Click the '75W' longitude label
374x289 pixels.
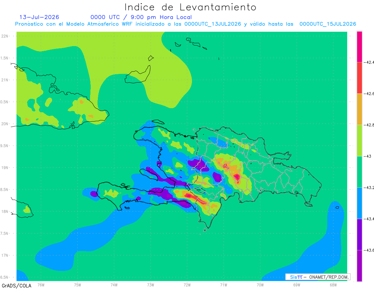coord(78,285)
